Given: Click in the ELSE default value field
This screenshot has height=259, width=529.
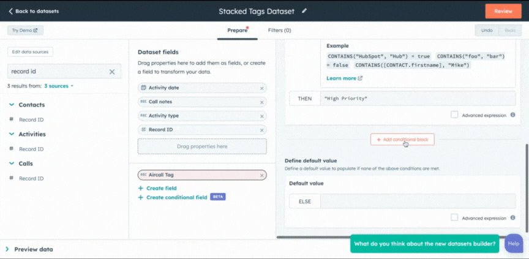Looking at the screenshot, I should [x=418, y=201].
